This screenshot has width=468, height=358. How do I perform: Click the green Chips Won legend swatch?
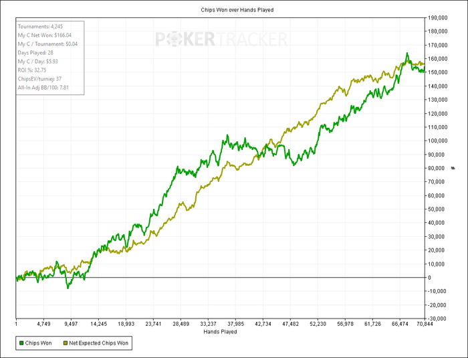(x=21, y=343)
